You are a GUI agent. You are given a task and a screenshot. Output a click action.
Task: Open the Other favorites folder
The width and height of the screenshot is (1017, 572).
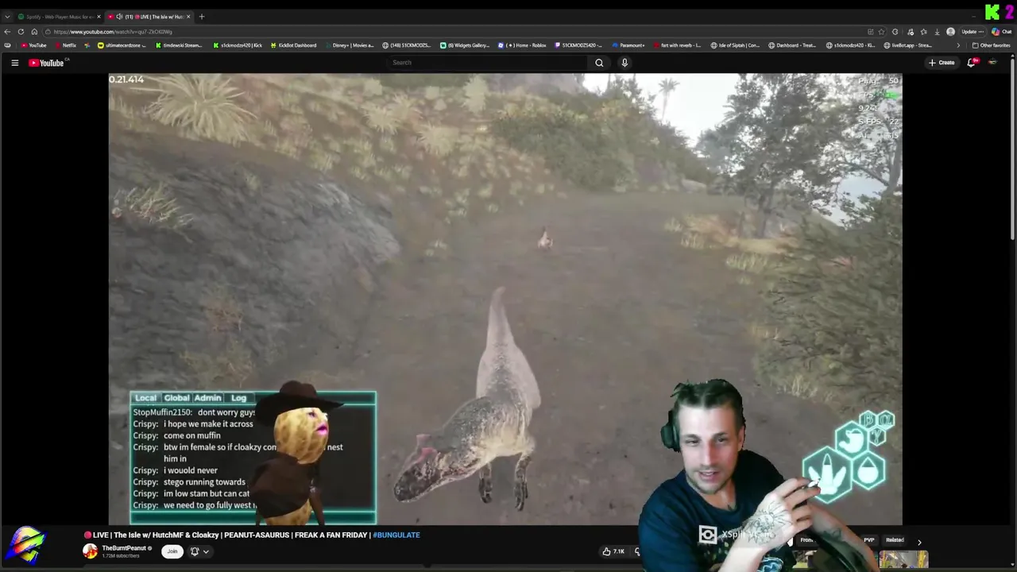(x=991, y=45)
